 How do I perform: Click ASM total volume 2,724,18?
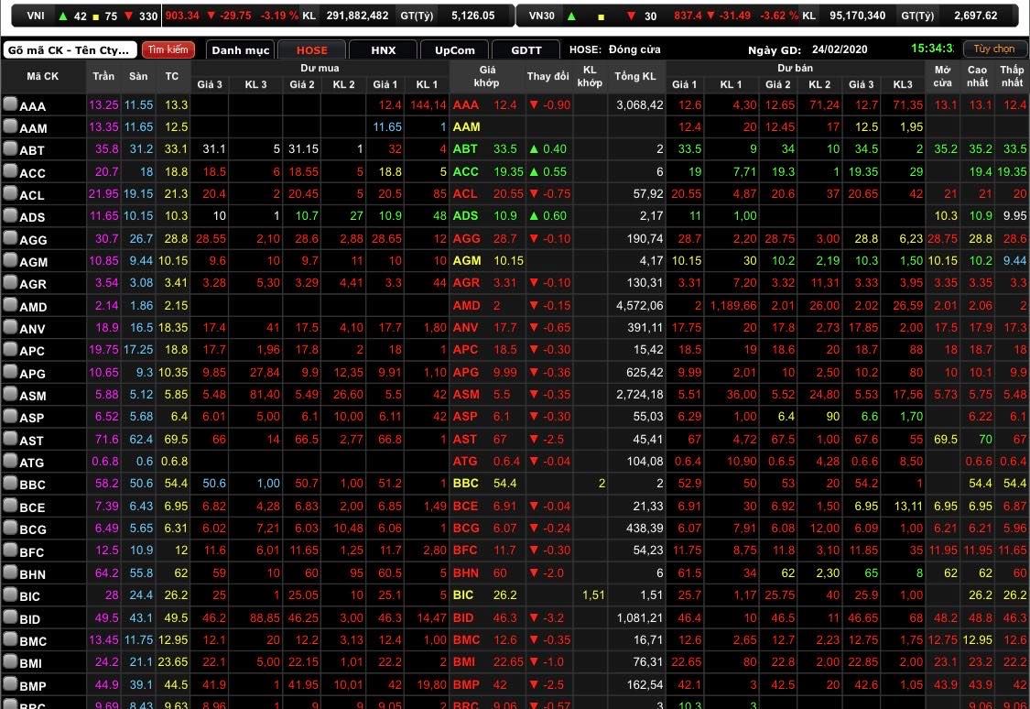(x=639, y=395)
